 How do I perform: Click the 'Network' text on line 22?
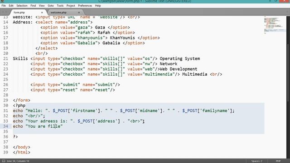click(169, 64)
